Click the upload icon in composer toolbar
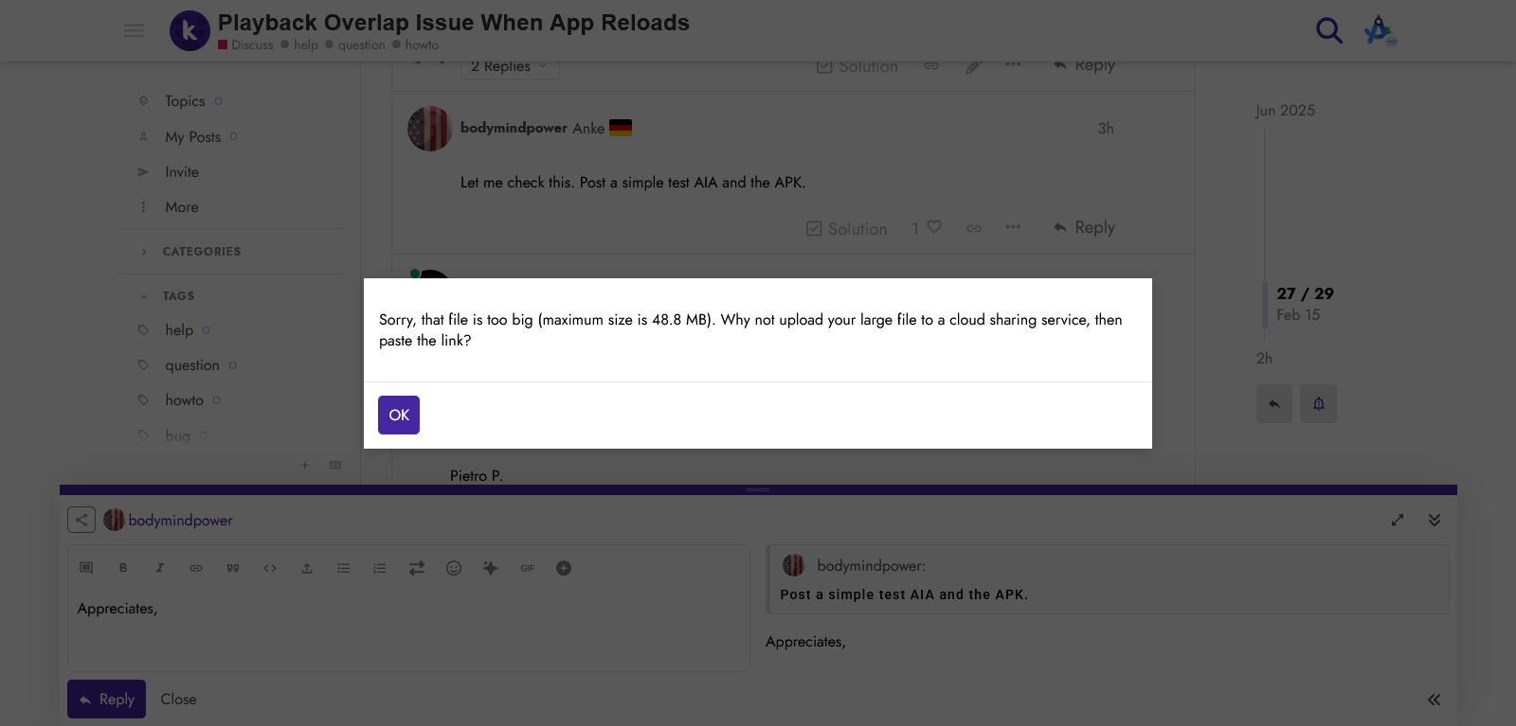 pyautogui.click(x=307, y=568)
